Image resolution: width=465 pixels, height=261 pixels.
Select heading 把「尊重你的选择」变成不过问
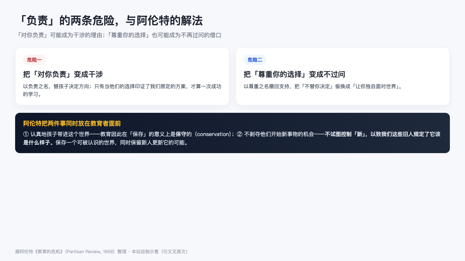pos(294,74)
